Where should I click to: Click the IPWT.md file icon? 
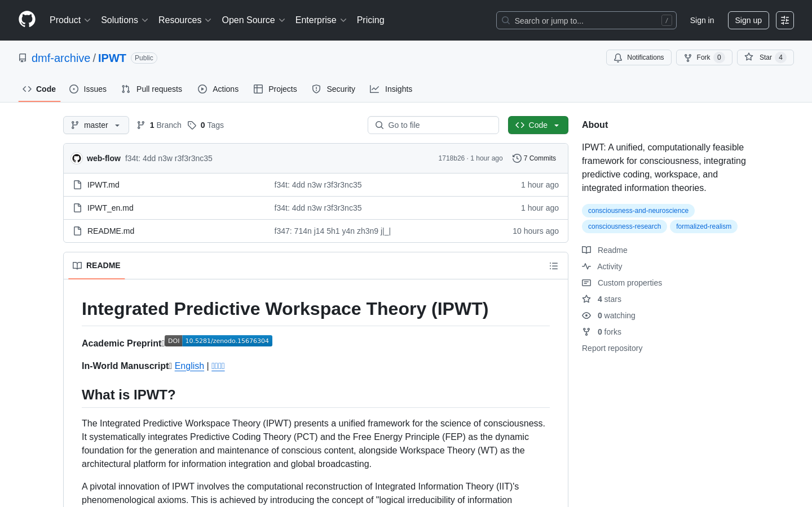tap(78, 185)
